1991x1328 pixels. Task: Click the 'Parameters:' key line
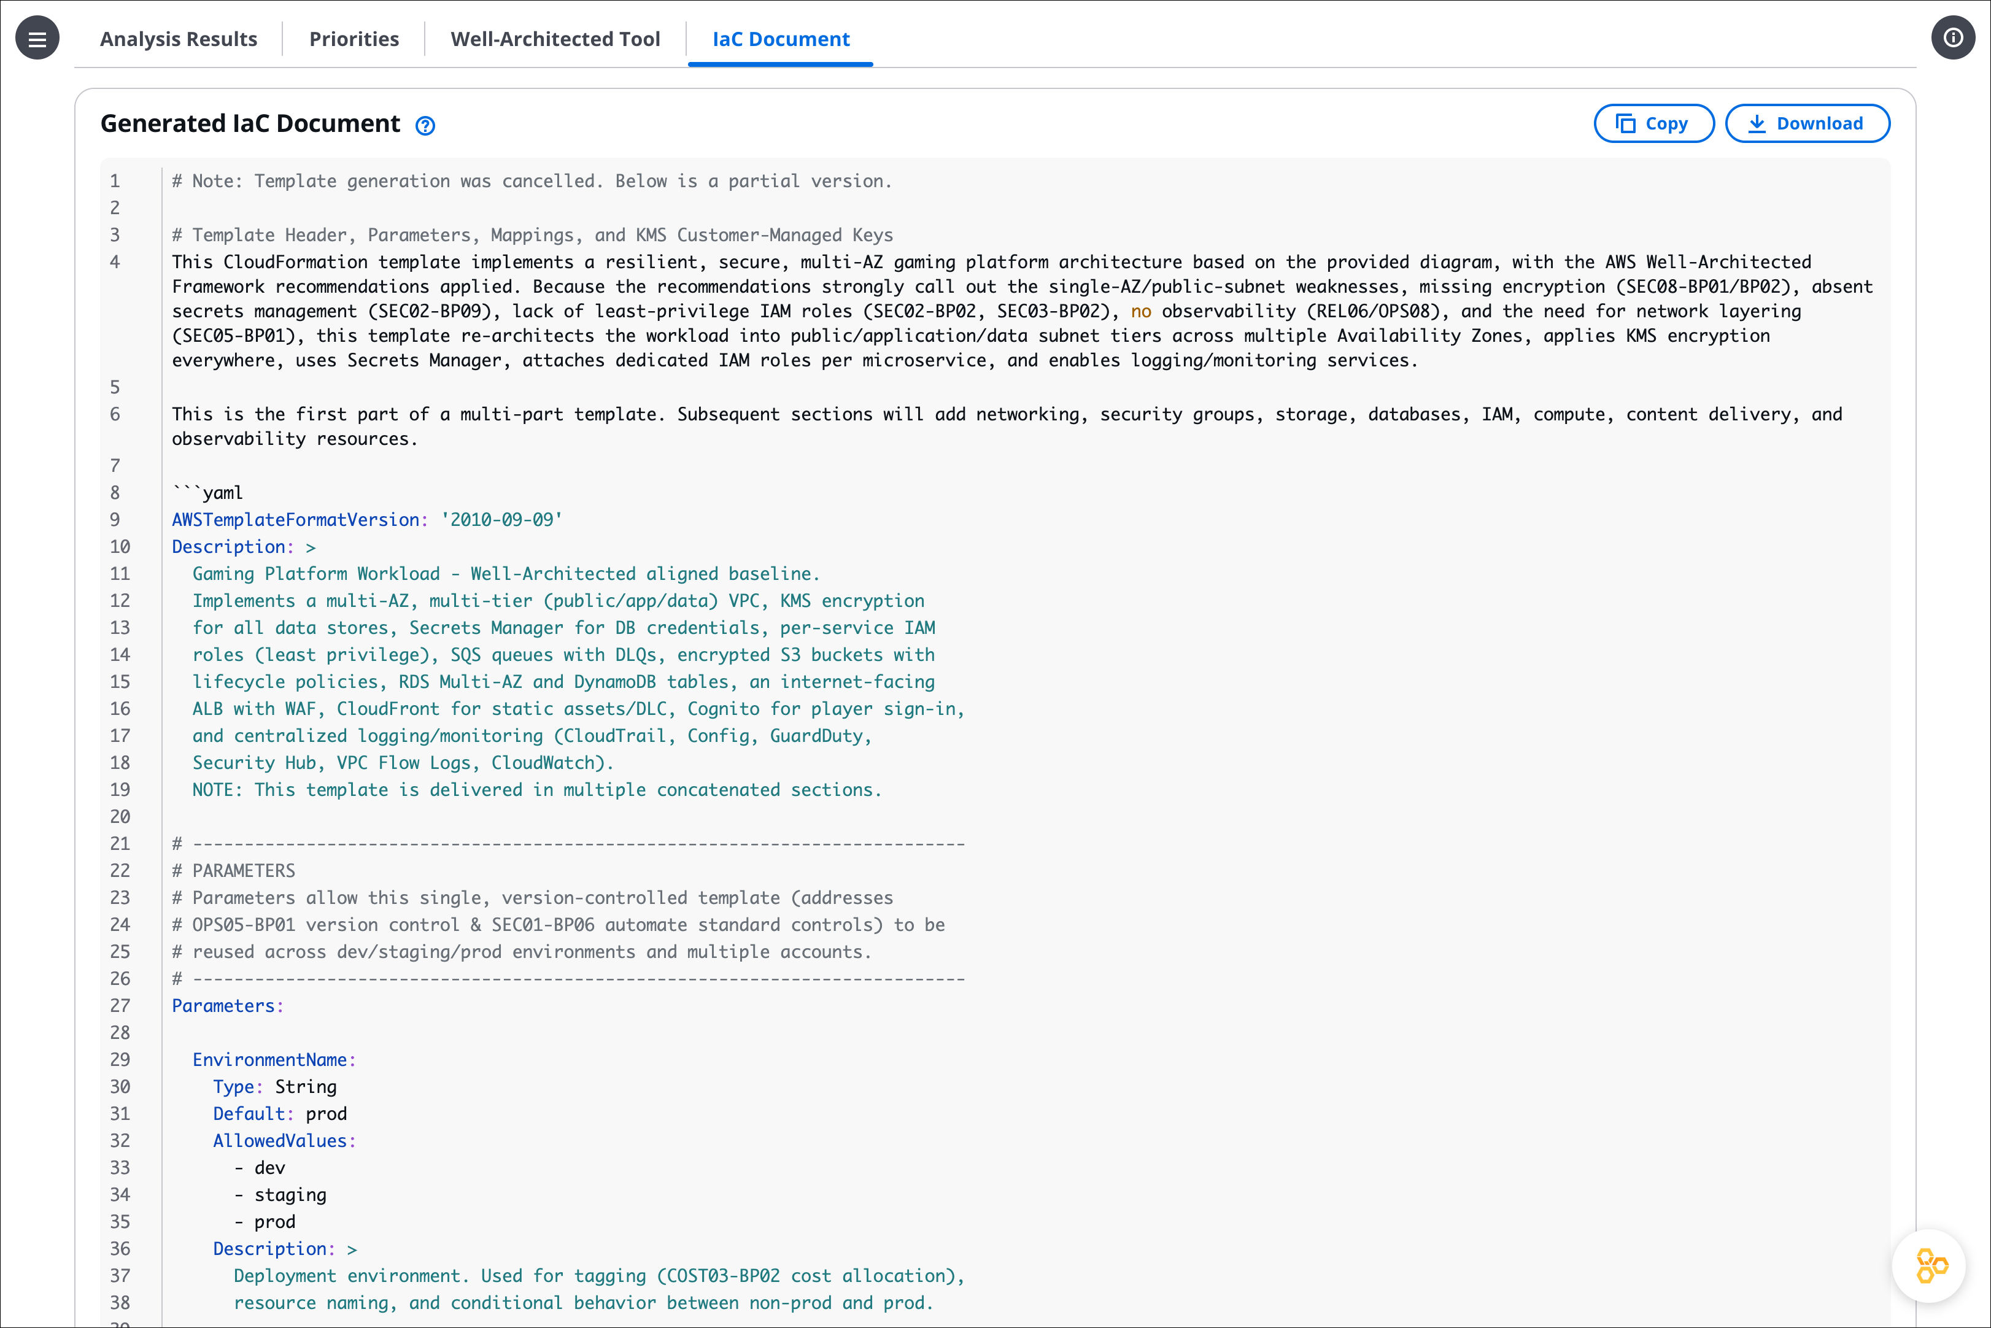228,1006
